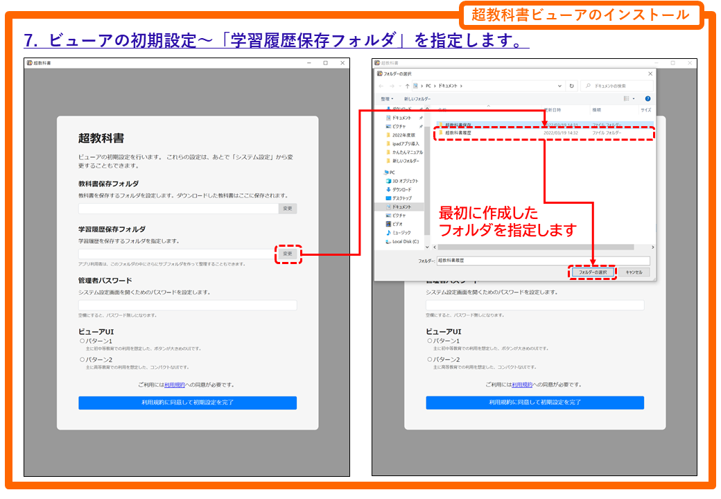Click the フォルダー name input field
The width and height of the screenshot is (721, 499).
pyautogui.click(x=543, y=261)
